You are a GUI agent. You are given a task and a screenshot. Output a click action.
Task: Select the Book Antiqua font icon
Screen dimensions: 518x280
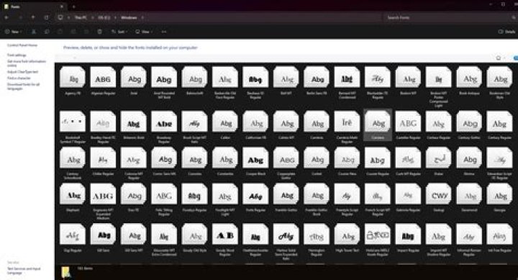(469, 77)
